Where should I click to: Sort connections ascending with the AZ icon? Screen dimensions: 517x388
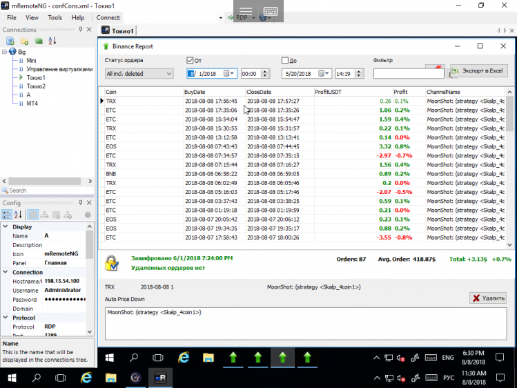pos(52,41)
